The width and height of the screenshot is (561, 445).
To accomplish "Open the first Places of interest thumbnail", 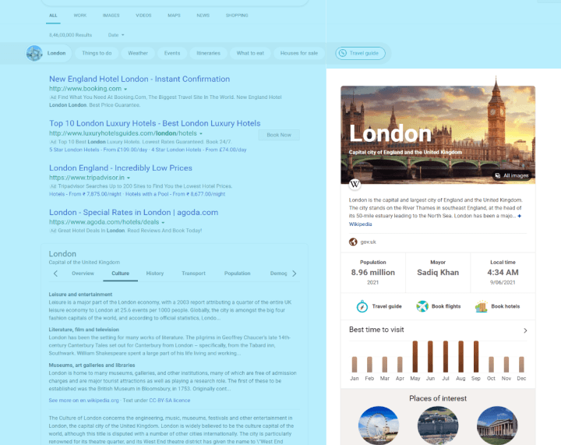I will (378, 426).
